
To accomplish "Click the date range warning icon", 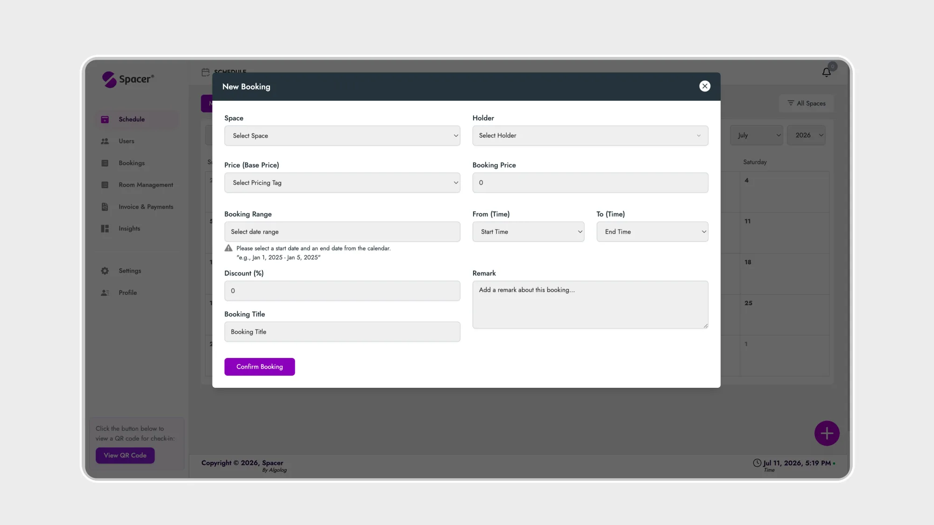I will [x=228, y=248].
